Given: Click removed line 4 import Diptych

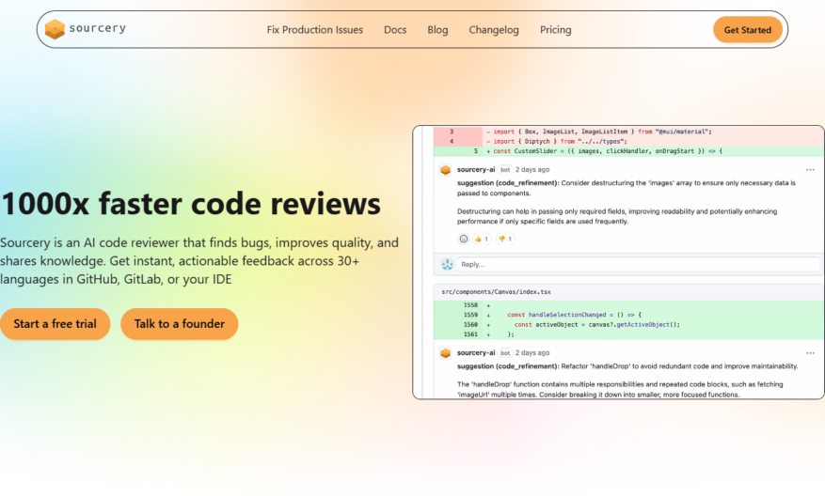Looking at the screenshot, I should pyautogui.click(x=628, y=141).
